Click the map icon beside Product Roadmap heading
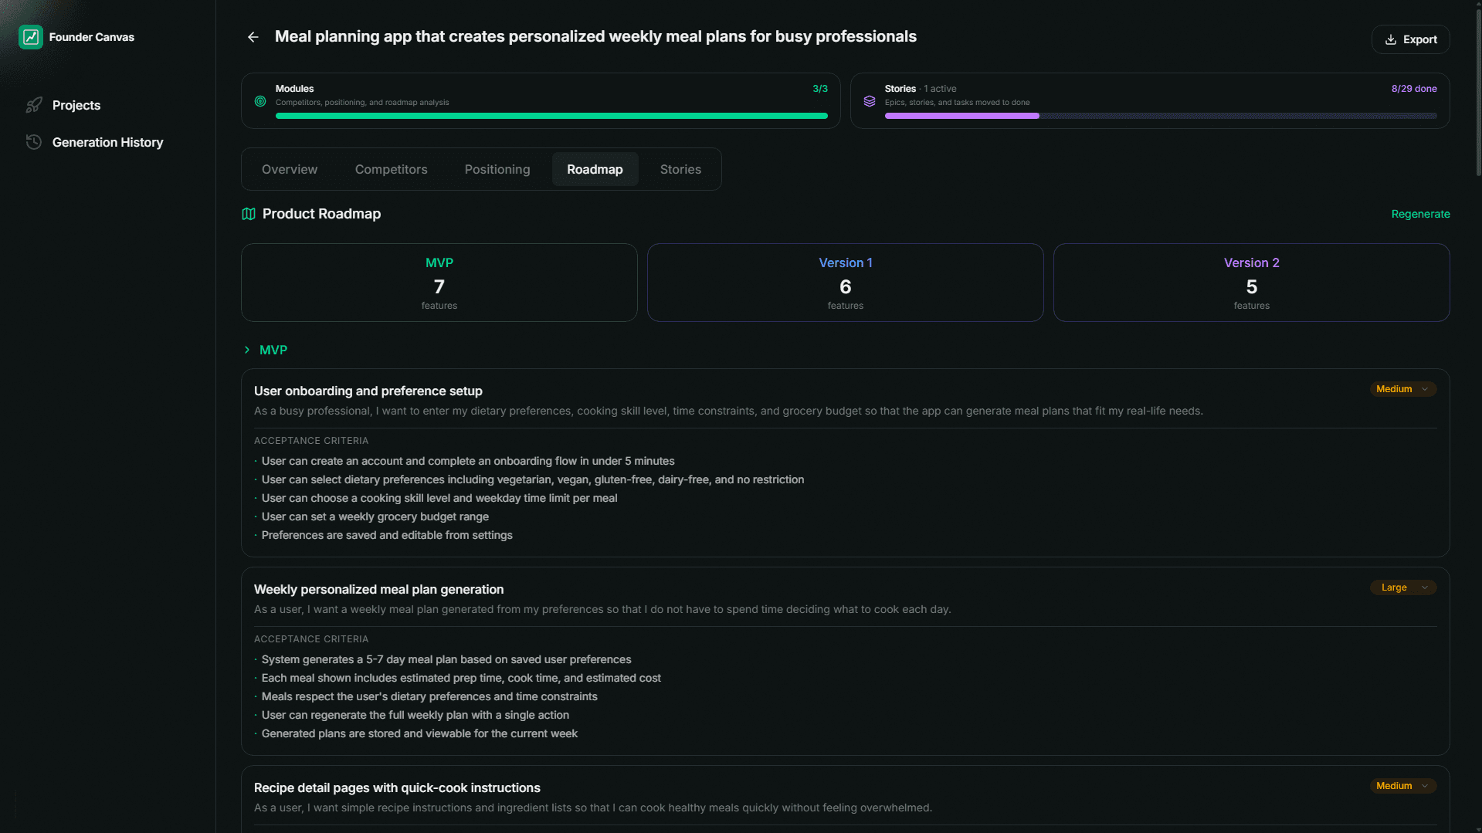 tap(247, 214)
